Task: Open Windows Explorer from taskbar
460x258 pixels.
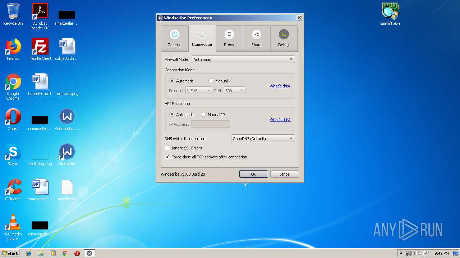Action: [41, 253]
